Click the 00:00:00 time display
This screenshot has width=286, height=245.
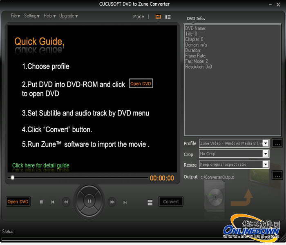162,178
